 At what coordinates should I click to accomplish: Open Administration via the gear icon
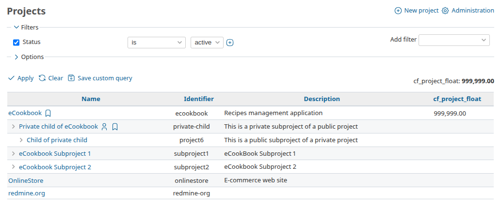coord(445,11)
